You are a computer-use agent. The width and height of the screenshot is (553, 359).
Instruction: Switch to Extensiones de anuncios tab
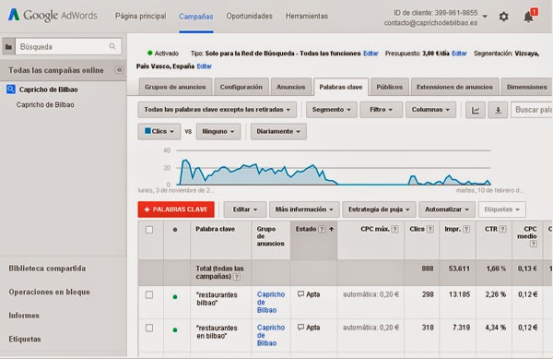click(x=454, y=87)
